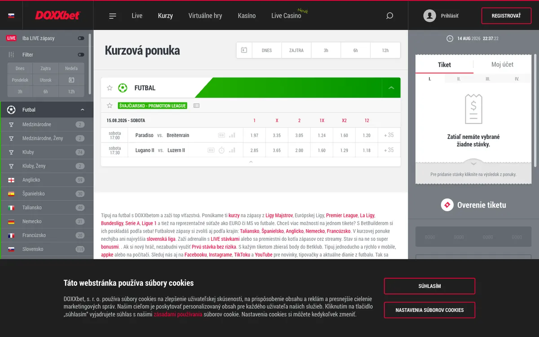
Task: Expand Slovensko football category
Action: (x=47, y=249)
